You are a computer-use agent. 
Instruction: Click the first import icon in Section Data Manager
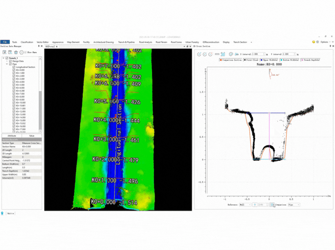coord(4,52)
